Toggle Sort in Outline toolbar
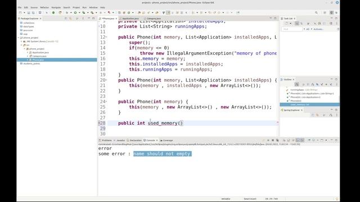This screenshot has width=360, height=202. pyautogui.click(x=313, y=84)
